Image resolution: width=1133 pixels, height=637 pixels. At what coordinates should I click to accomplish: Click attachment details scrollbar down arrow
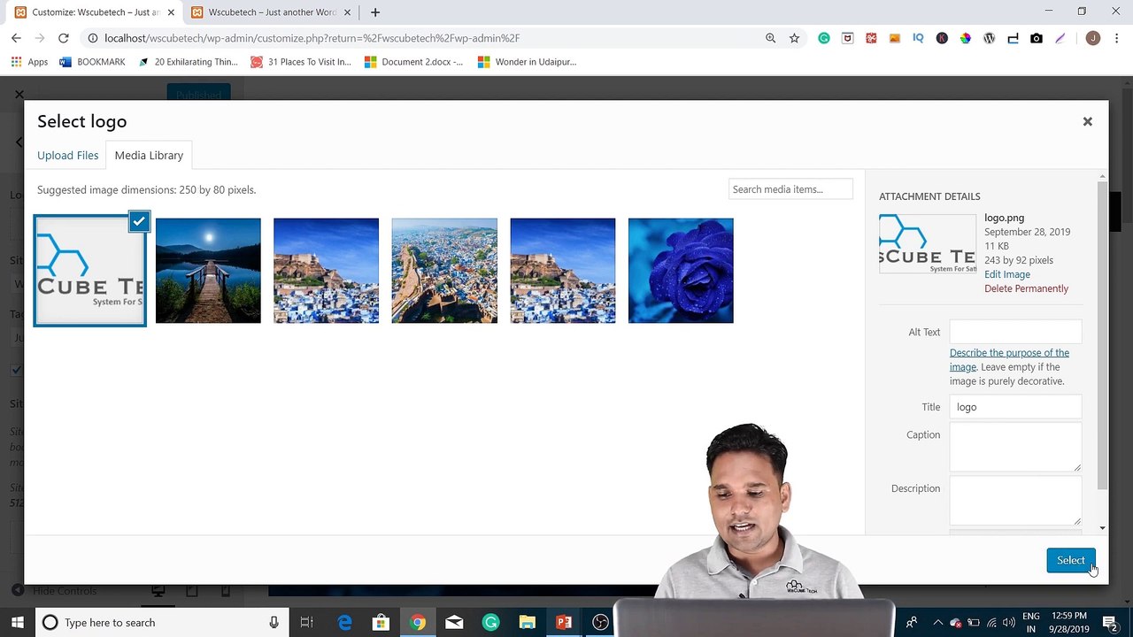pyautogui.click(x=1102, y=528)
